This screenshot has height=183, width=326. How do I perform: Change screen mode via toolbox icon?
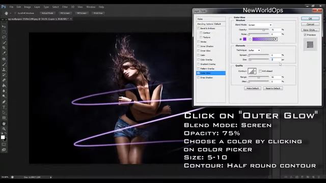(4, 149)
